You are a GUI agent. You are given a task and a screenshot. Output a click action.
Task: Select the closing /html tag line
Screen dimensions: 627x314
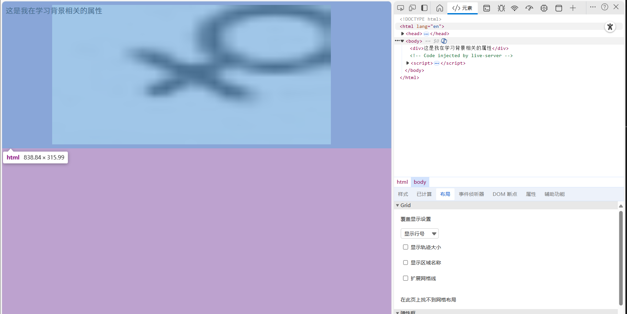coord(409,78)
